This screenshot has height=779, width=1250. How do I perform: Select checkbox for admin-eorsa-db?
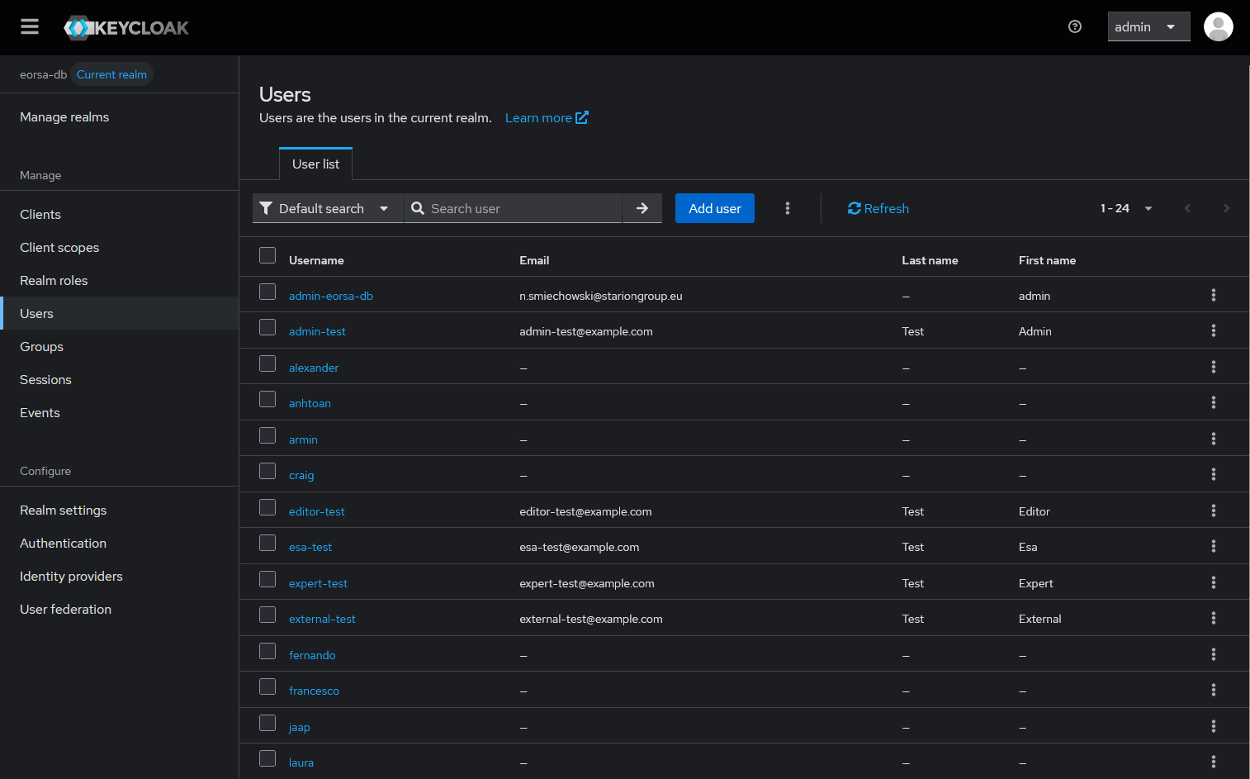click(x=268, y=292)
